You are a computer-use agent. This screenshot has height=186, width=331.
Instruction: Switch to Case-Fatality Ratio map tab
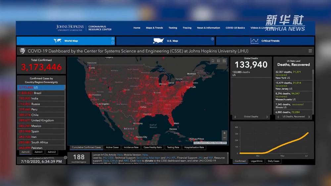[x=153, y=147]
